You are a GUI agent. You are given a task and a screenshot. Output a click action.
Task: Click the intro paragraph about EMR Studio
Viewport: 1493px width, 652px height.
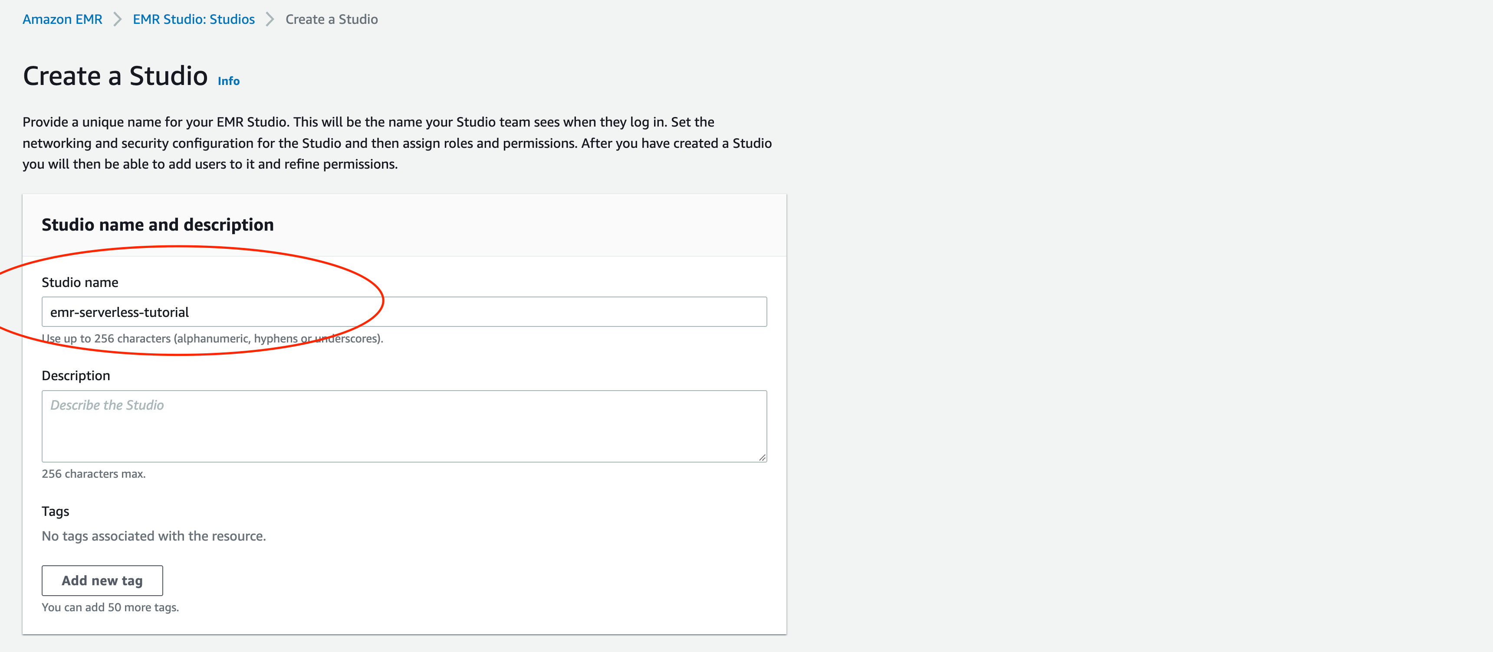coord(396,143)
